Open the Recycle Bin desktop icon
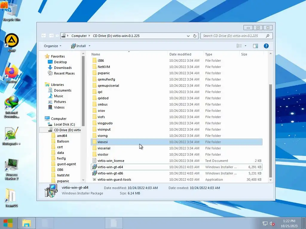 (11, 11)
